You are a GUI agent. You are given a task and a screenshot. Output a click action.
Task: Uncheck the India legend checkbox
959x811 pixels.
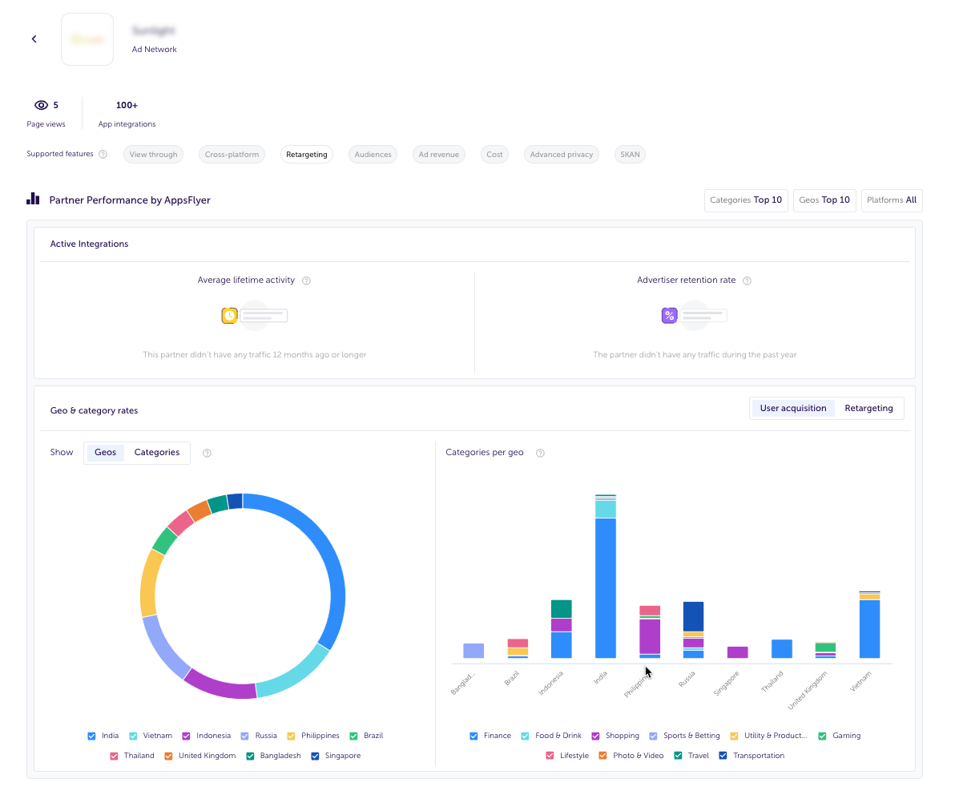pos(91,736)
